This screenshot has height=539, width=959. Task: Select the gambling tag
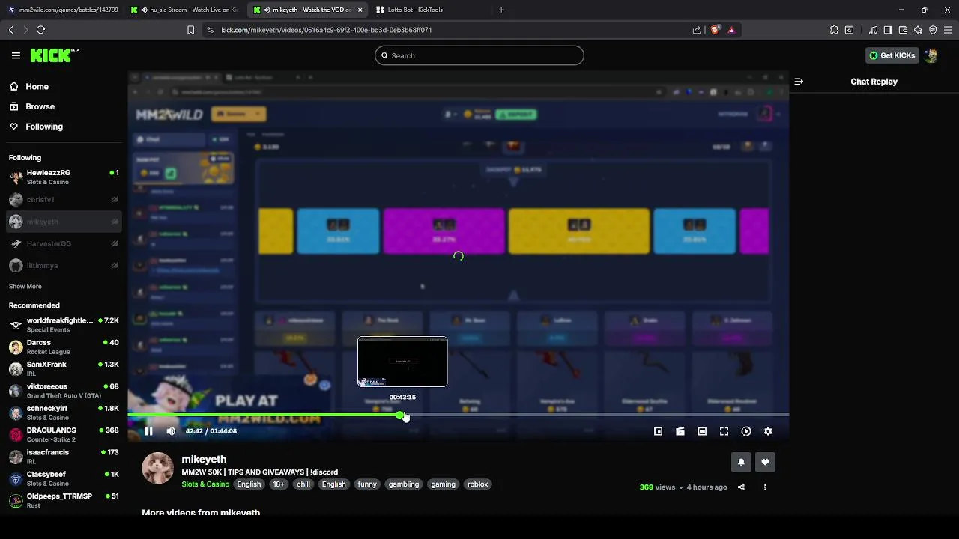click(404, 484)
